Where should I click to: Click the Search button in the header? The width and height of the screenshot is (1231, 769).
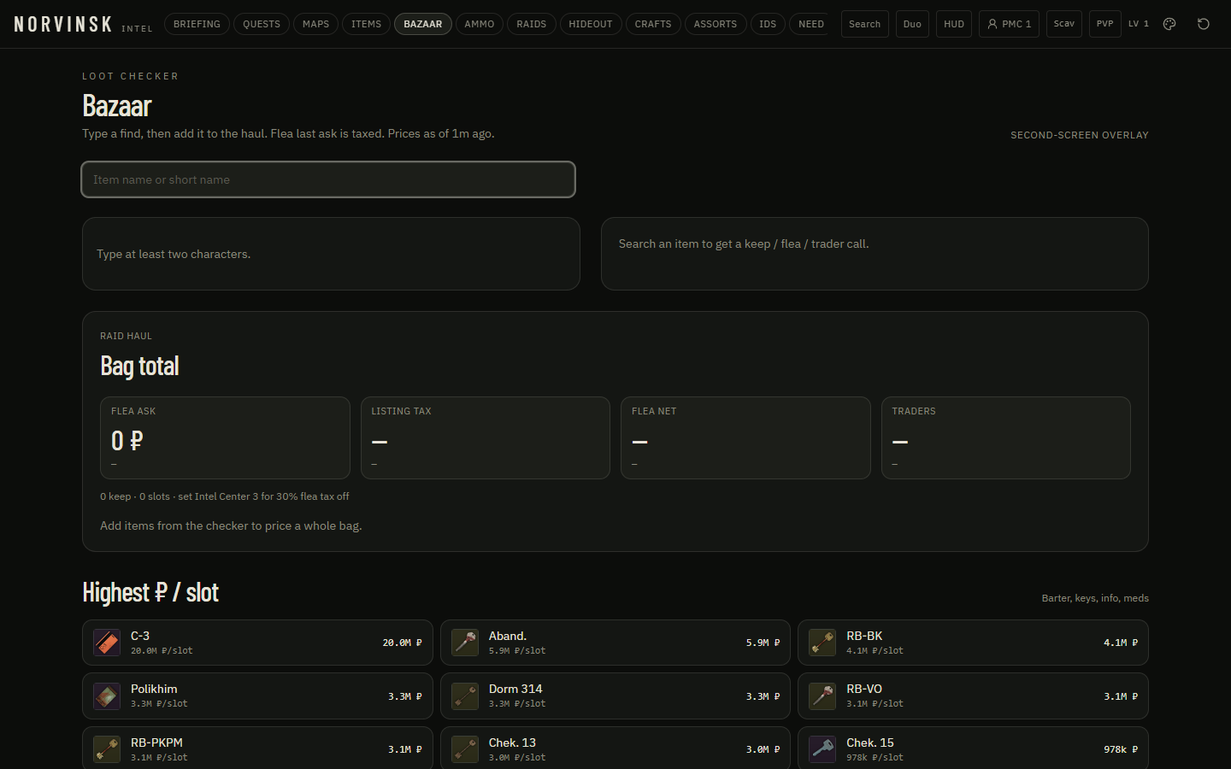click(x=865, y=24)
